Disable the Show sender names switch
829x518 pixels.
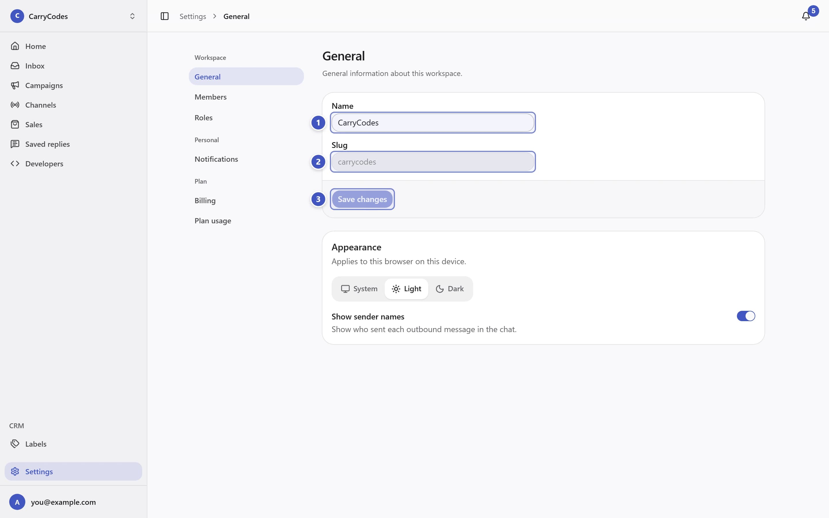tap(746, 316)
